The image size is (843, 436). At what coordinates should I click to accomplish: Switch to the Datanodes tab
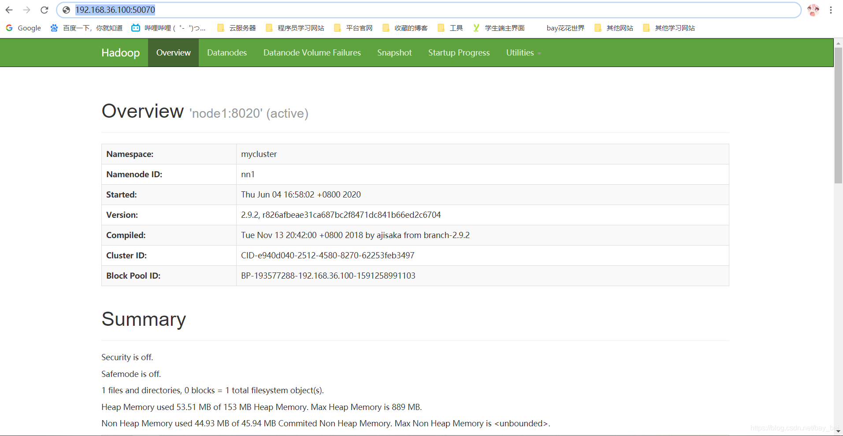point(227,52)
